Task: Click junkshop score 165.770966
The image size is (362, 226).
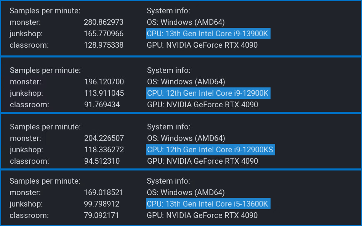Action: point(104,34)
